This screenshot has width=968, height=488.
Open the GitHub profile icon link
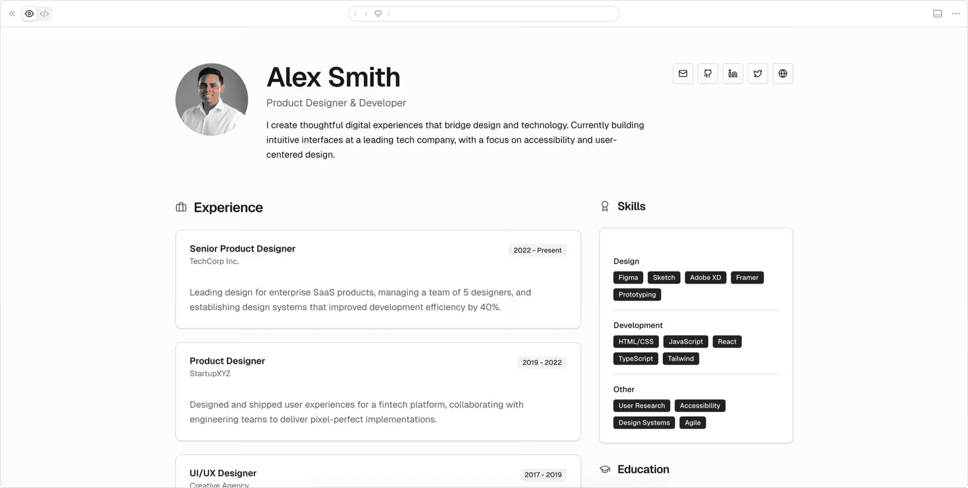click(708, 74)
